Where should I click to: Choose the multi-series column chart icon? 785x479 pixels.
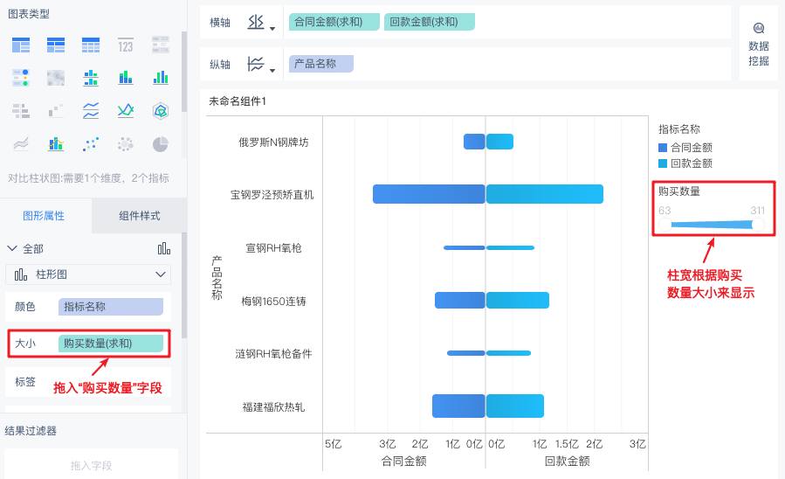[160, 78]
